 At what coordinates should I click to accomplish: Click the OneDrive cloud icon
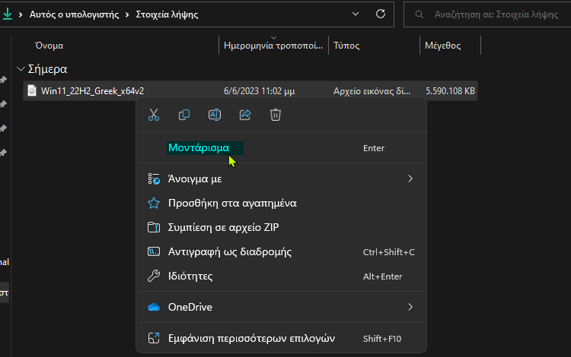pos(154,307)
